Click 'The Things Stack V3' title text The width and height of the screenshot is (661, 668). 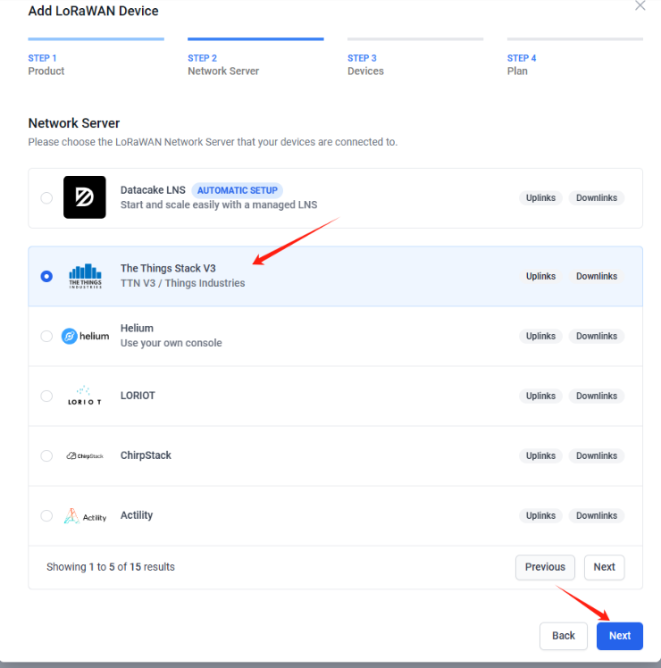tap(168, 269)
